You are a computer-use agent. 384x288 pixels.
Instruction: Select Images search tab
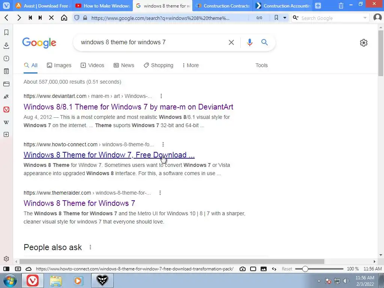coord(59,65)
